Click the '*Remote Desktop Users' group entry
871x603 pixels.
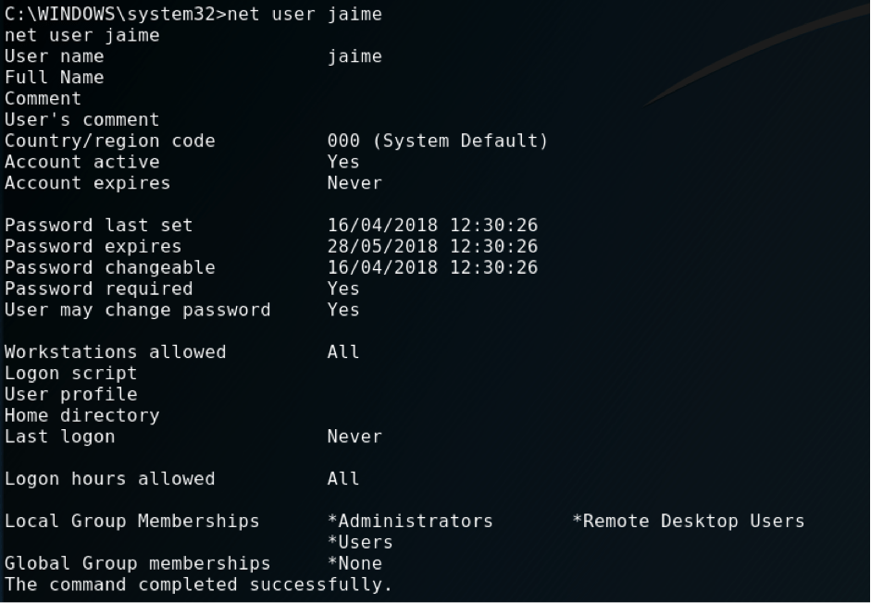point(688,522)
